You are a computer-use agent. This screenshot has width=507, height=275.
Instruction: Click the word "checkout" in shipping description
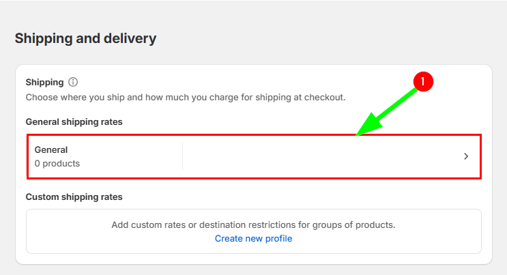click(x=323, y=97)
